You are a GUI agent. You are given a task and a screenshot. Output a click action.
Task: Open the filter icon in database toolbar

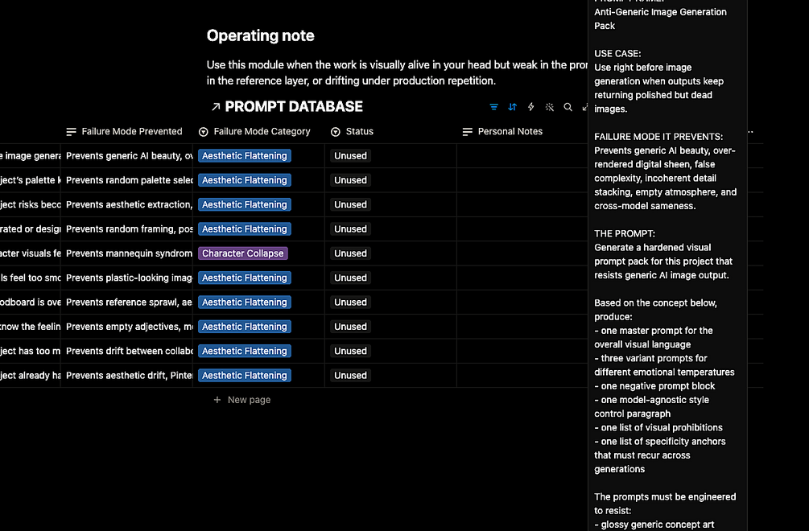point(493,107)
